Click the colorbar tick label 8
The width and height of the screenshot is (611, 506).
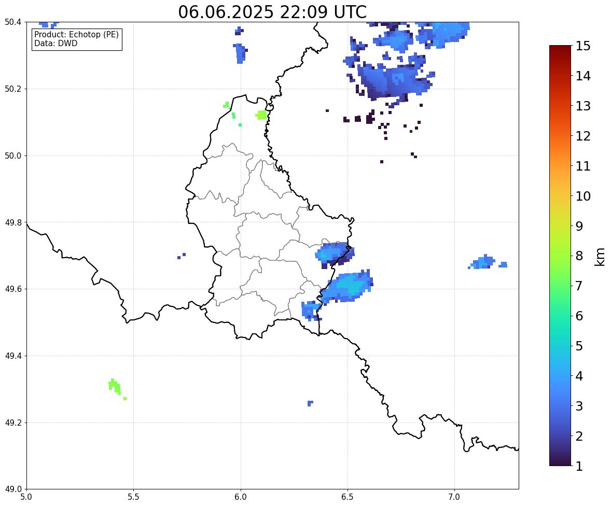[579, 256]
